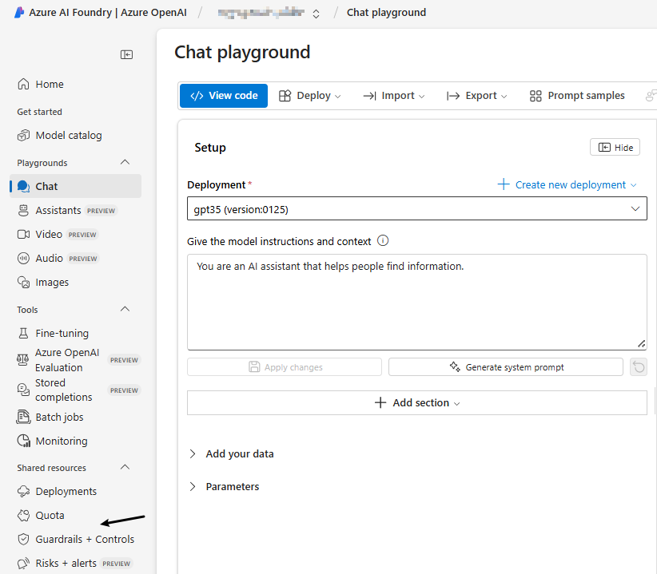Open the Import dropdown menu
This screenshot has height=574, width=657.
(394, 96)
